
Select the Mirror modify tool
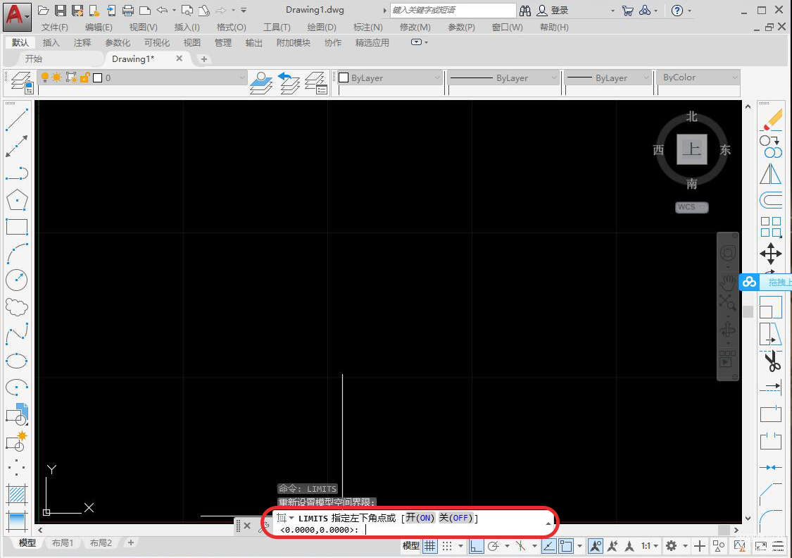pyautogui.click(x=772, y=174)
